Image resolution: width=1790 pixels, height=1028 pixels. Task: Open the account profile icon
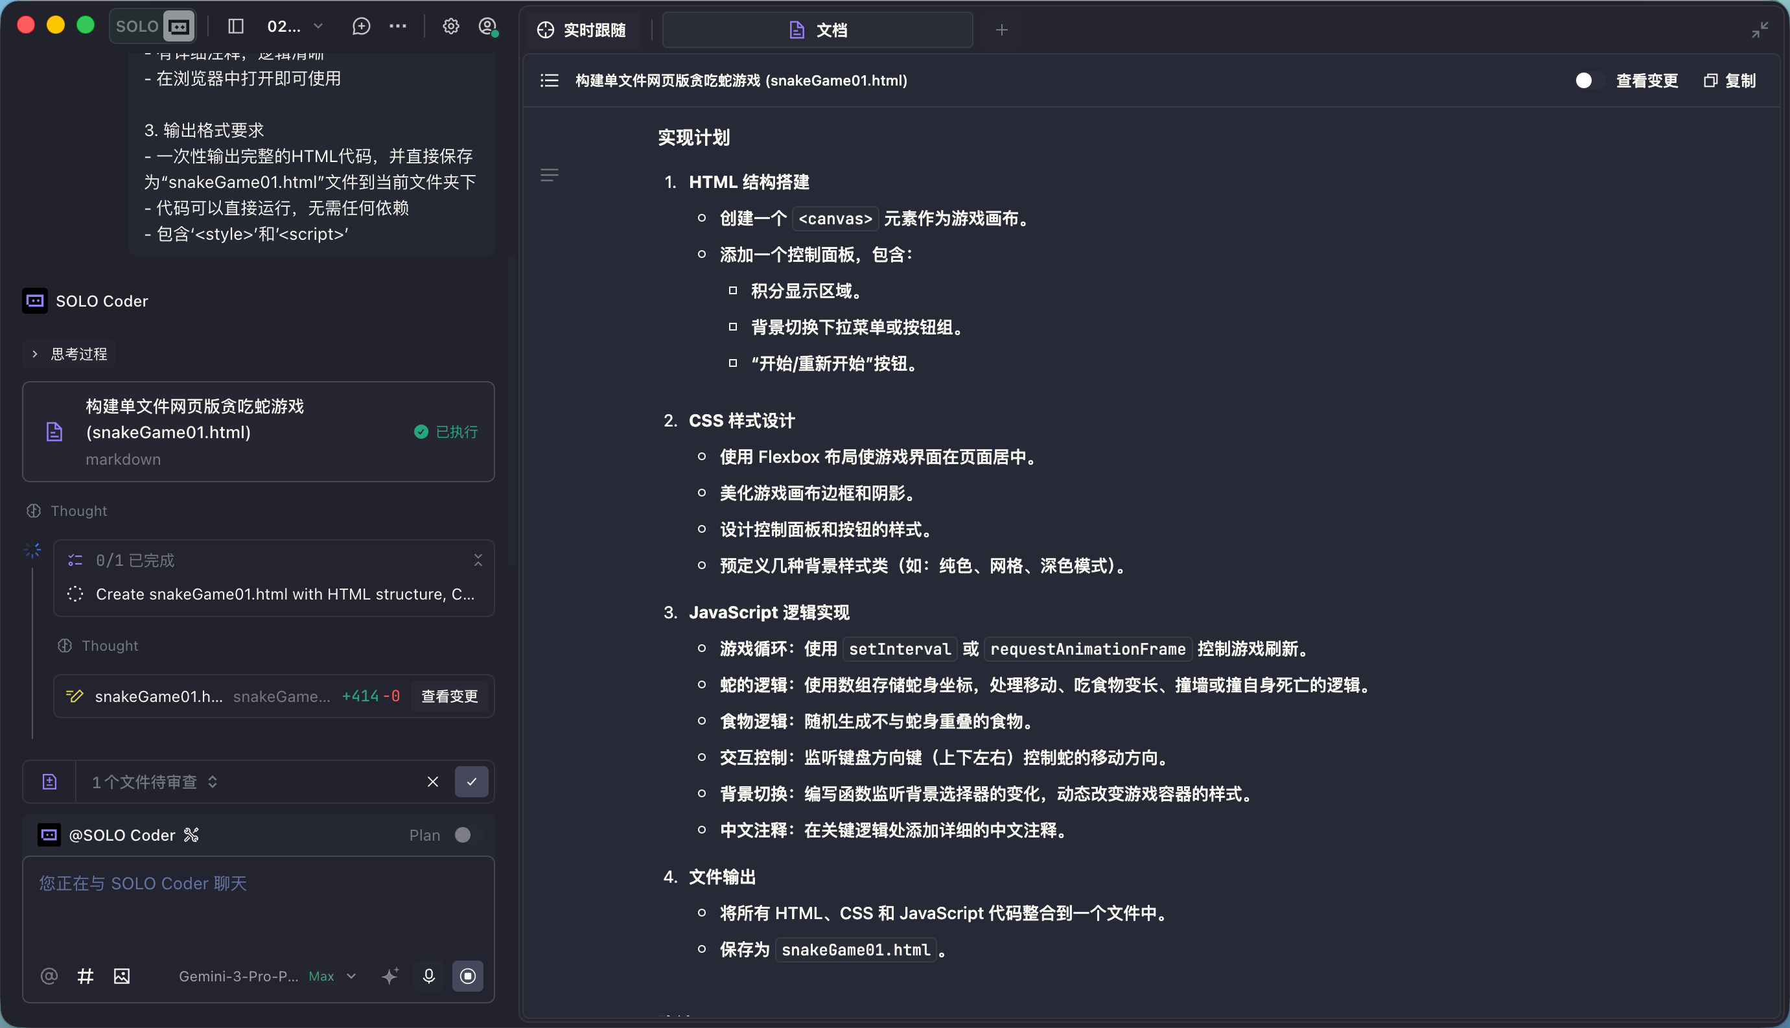pos(488,27)
